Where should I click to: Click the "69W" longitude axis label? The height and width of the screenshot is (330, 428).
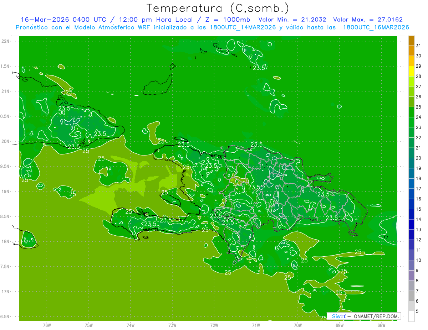pyautogui.click(x=340, y=325)
